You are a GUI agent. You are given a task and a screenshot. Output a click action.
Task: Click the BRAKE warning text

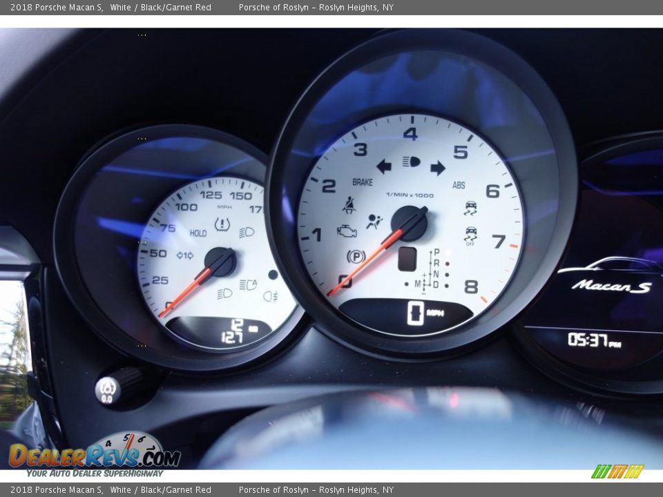point(362,182)
